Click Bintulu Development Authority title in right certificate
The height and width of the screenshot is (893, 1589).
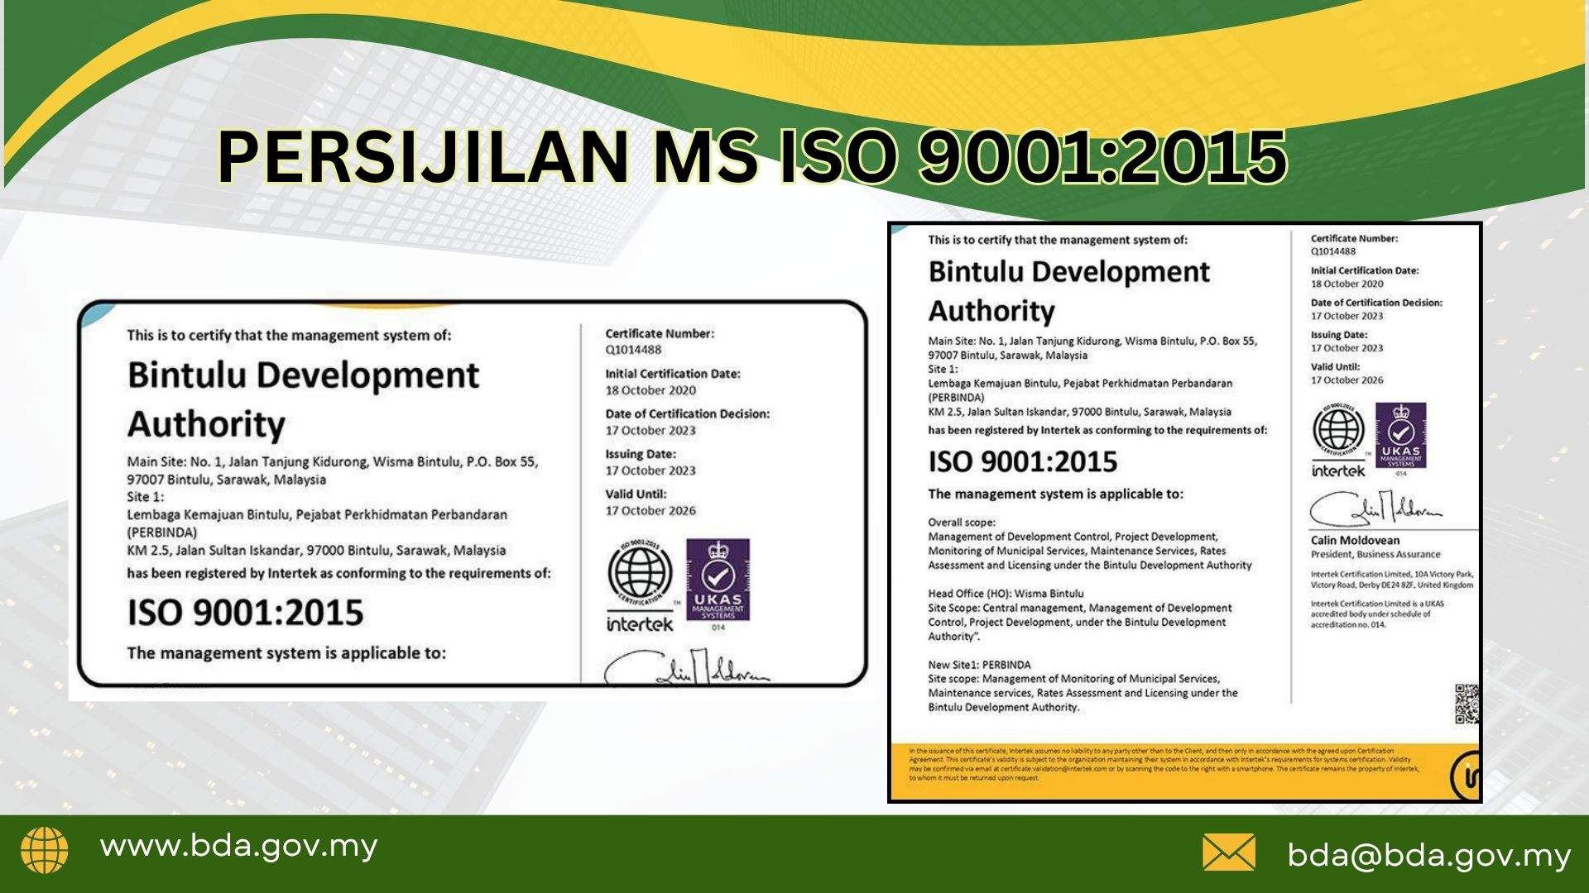(x=1068, y=290)
